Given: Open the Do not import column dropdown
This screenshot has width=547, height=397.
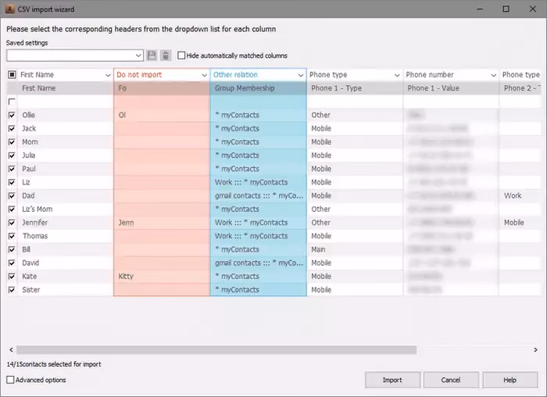Looking at the screenshot, I should [x=205, y=75].
